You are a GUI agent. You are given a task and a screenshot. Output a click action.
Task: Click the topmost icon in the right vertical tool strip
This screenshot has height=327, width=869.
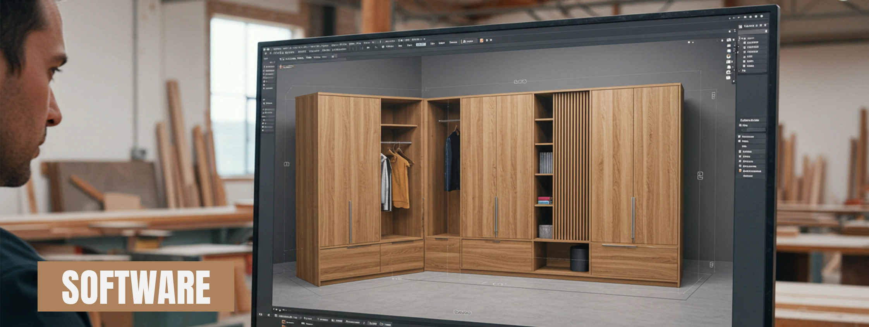point(728,40)
